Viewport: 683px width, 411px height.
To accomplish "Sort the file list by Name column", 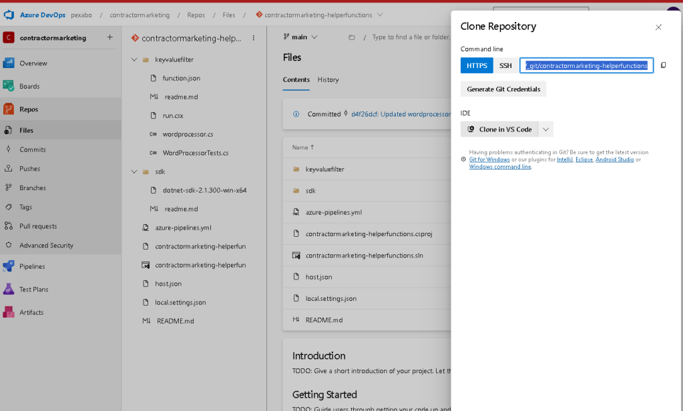I will click(x=302, y=147).
